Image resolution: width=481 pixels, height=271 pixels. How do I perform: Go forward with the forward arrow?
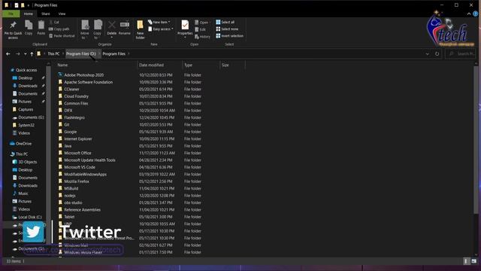tap(17, 53)
